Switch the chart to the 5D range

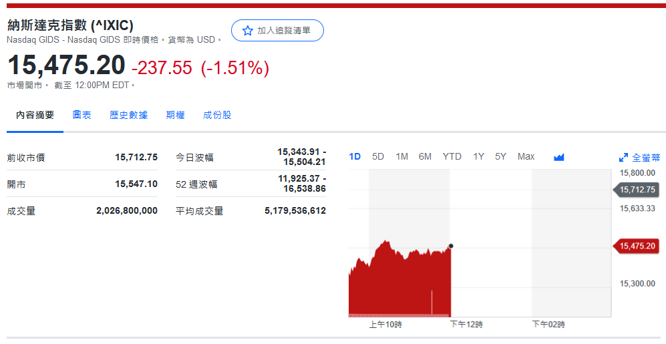pyautogui.click(x=378, y=156)
